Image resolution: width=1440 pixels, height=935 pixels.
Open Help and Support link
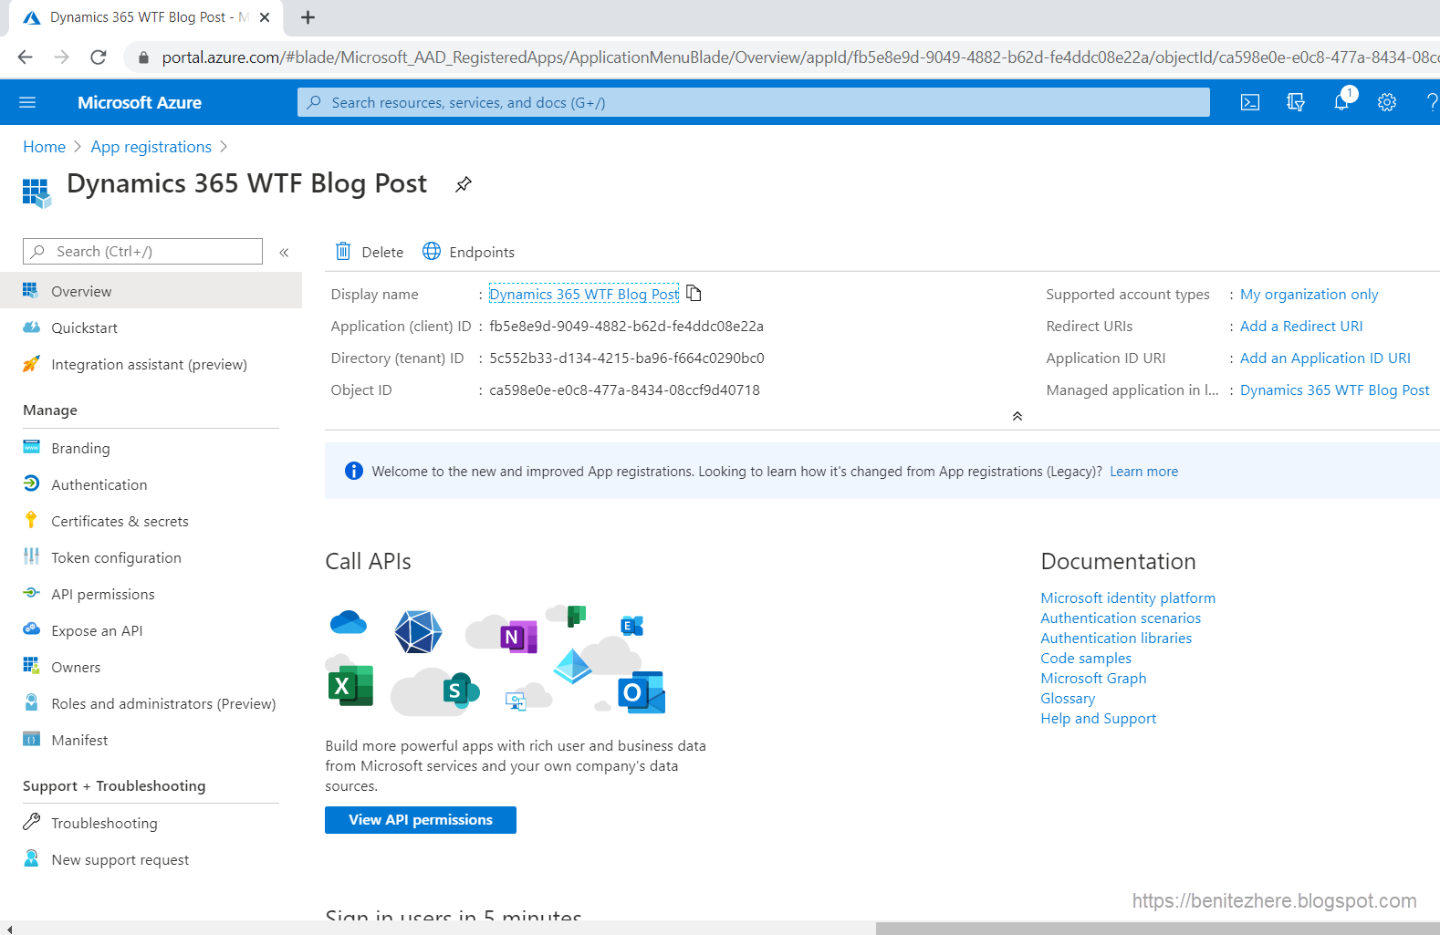coord(1098,718)
